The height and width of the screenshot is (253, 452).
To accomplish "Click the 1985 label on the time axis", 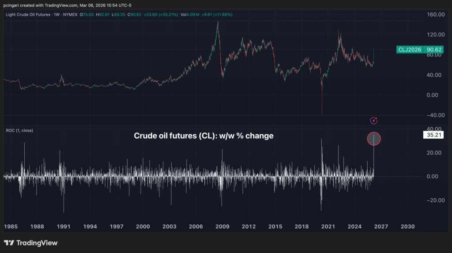I will (x=11, y=226).
